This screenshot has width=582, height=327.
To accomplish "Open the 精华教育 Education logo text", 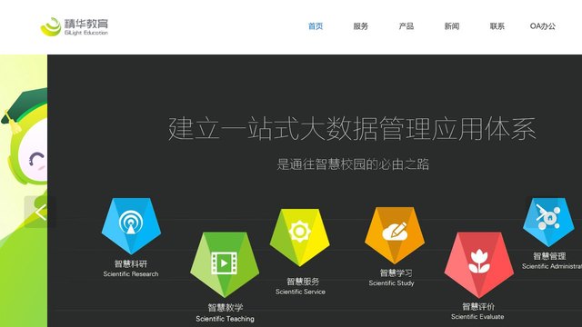I will pyautogui.click(x=86, y=27).
